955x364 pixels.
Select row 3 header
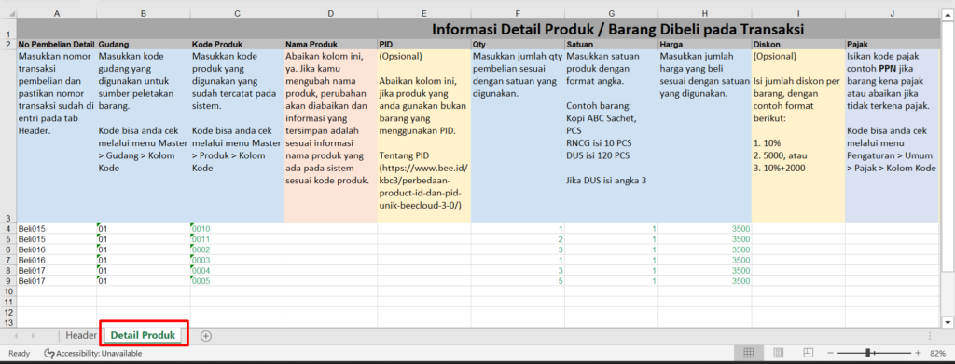click(x=7, y=136)
